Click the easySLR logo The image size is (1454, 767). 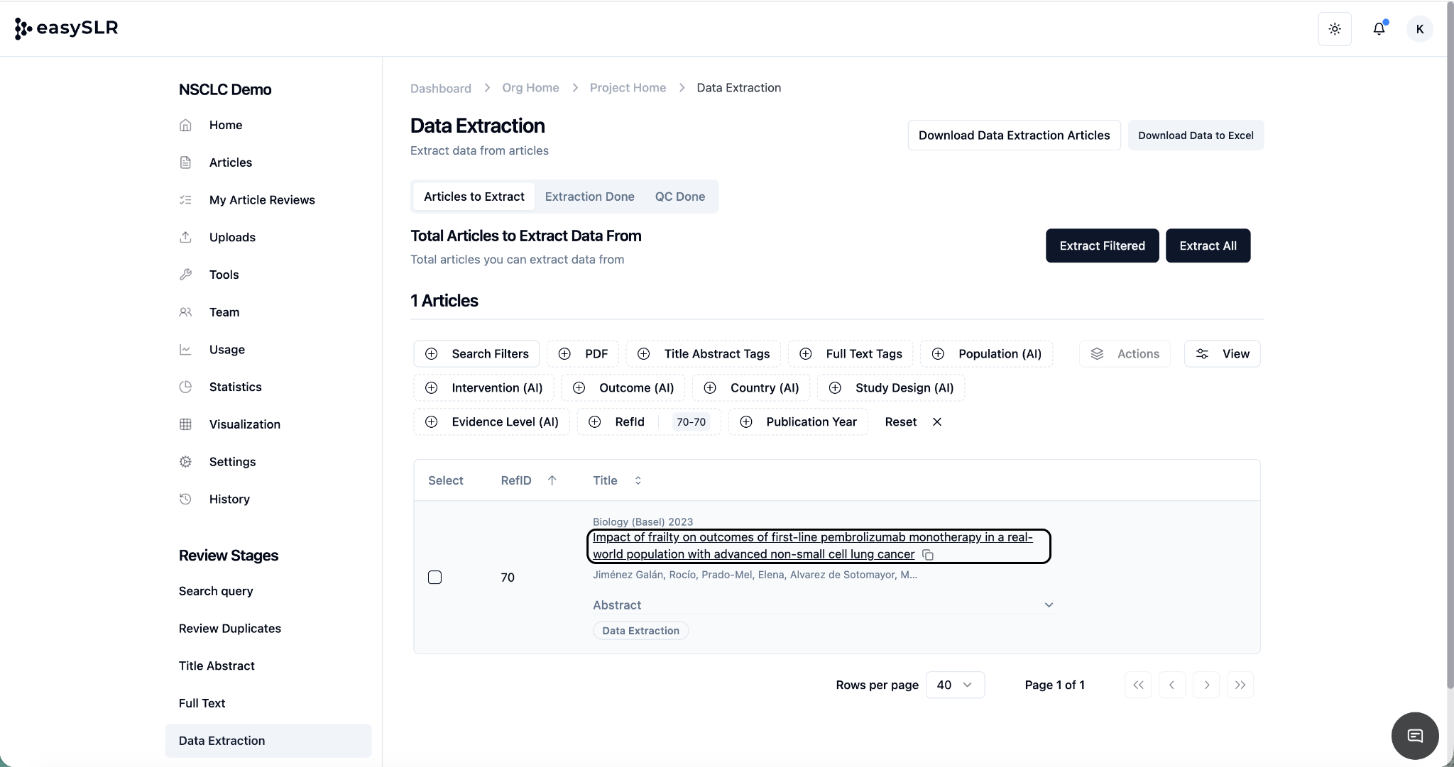pyautogui.click(x=66, y=28)
